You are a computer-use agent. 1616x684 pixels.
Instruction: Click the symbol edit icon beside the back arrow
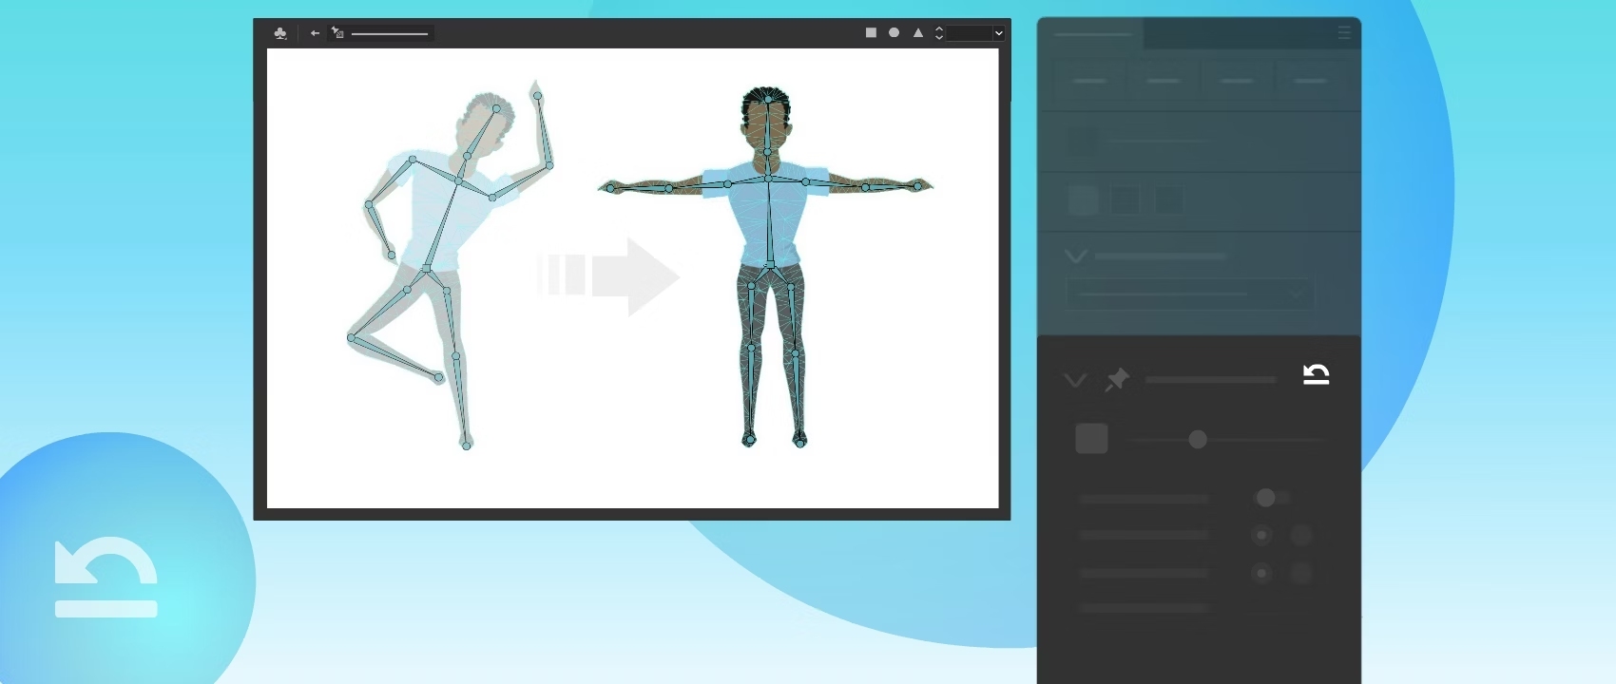click(x=337, y=33)
